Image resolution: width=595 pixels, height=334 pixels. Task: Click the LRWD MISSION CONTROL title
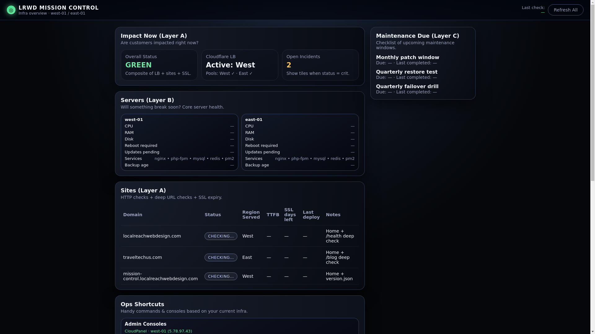click(x=59, y=8)
